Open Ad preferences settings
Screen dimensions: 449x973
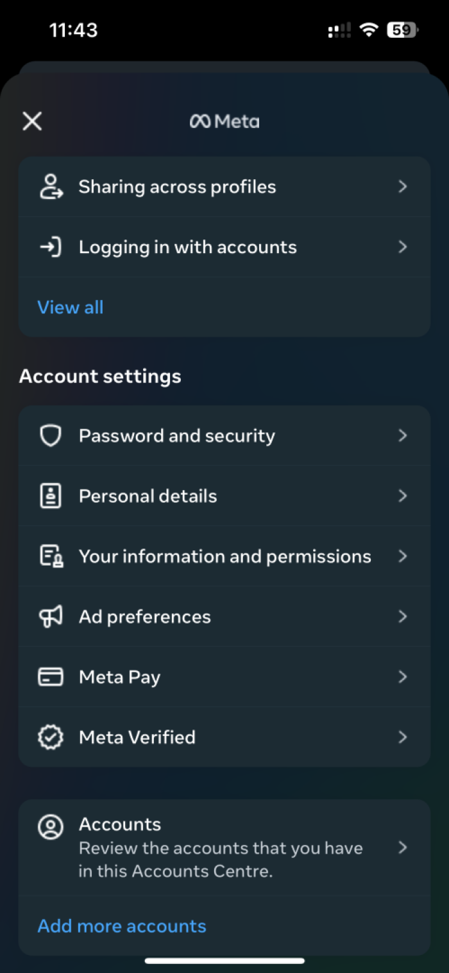coord(403,617)
